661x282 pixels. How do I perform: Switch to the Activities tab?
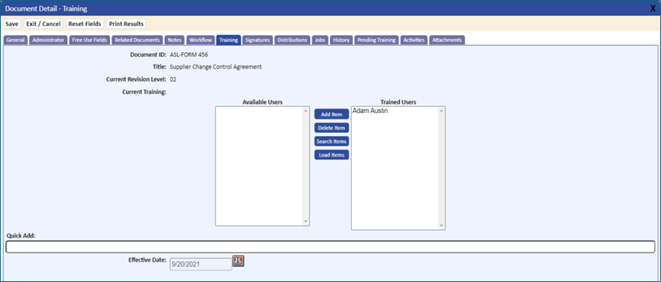coord(414,40)
